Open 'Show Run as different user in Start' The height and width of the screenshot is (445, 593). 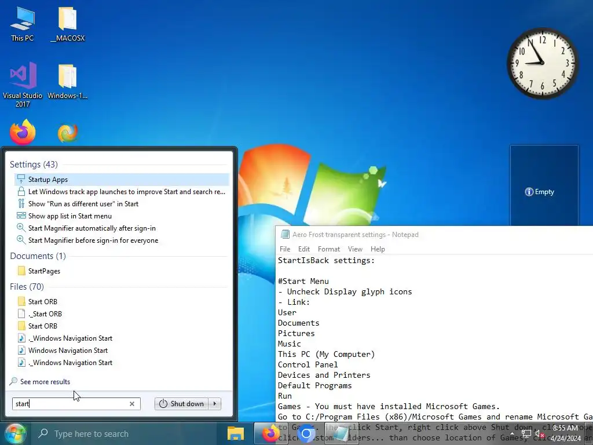(122, 203)
